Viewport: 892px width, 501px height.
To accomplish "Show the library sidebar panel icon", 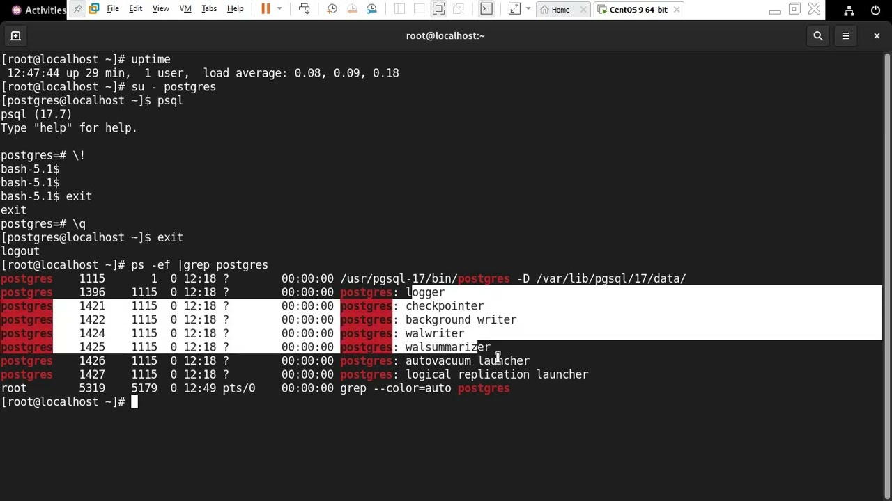I will (x=399, y=9).
